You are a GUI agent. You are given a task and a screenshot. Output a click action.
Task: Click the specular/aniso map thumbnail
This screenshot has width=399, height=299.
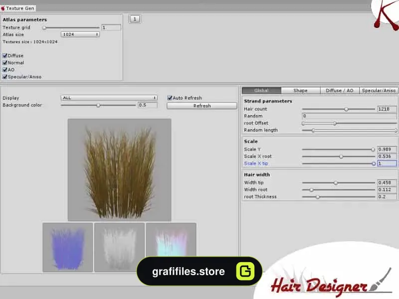[x=171, y=240]
